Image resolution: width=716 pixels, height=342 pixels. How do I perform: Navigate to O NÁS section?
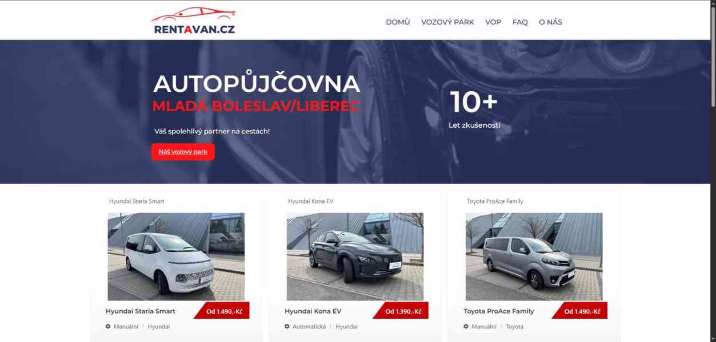[x=550, y=22]
